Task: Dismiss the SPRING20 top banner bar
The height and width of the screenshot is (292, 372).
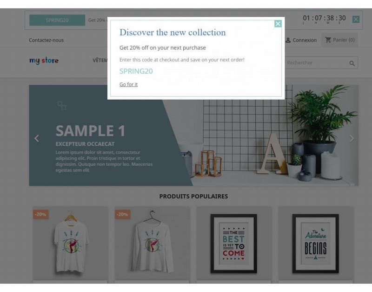Action: tap(356, 19)
